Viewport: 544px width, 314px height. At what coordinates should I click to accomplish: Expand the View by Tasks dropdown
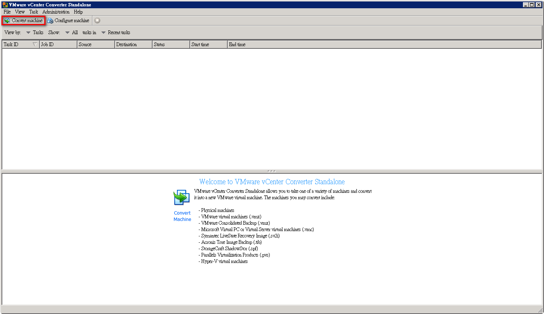coord(35,33)
